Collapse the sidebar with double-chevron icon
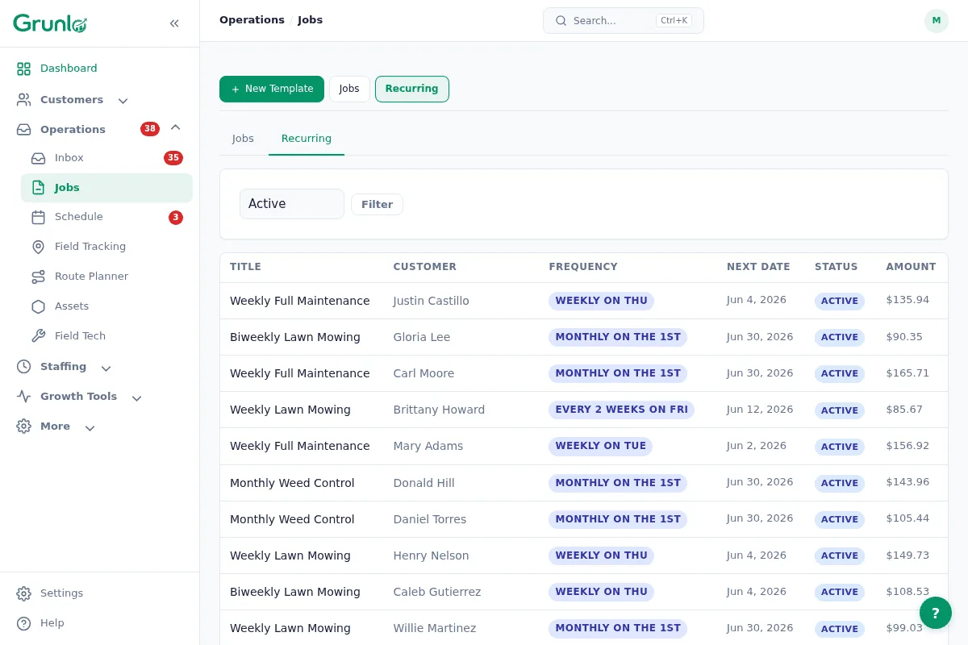968x645 pixels. (174, 23)
